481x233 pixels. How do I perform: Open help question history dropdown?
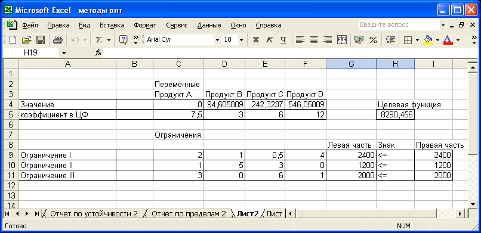click(443, 25)
